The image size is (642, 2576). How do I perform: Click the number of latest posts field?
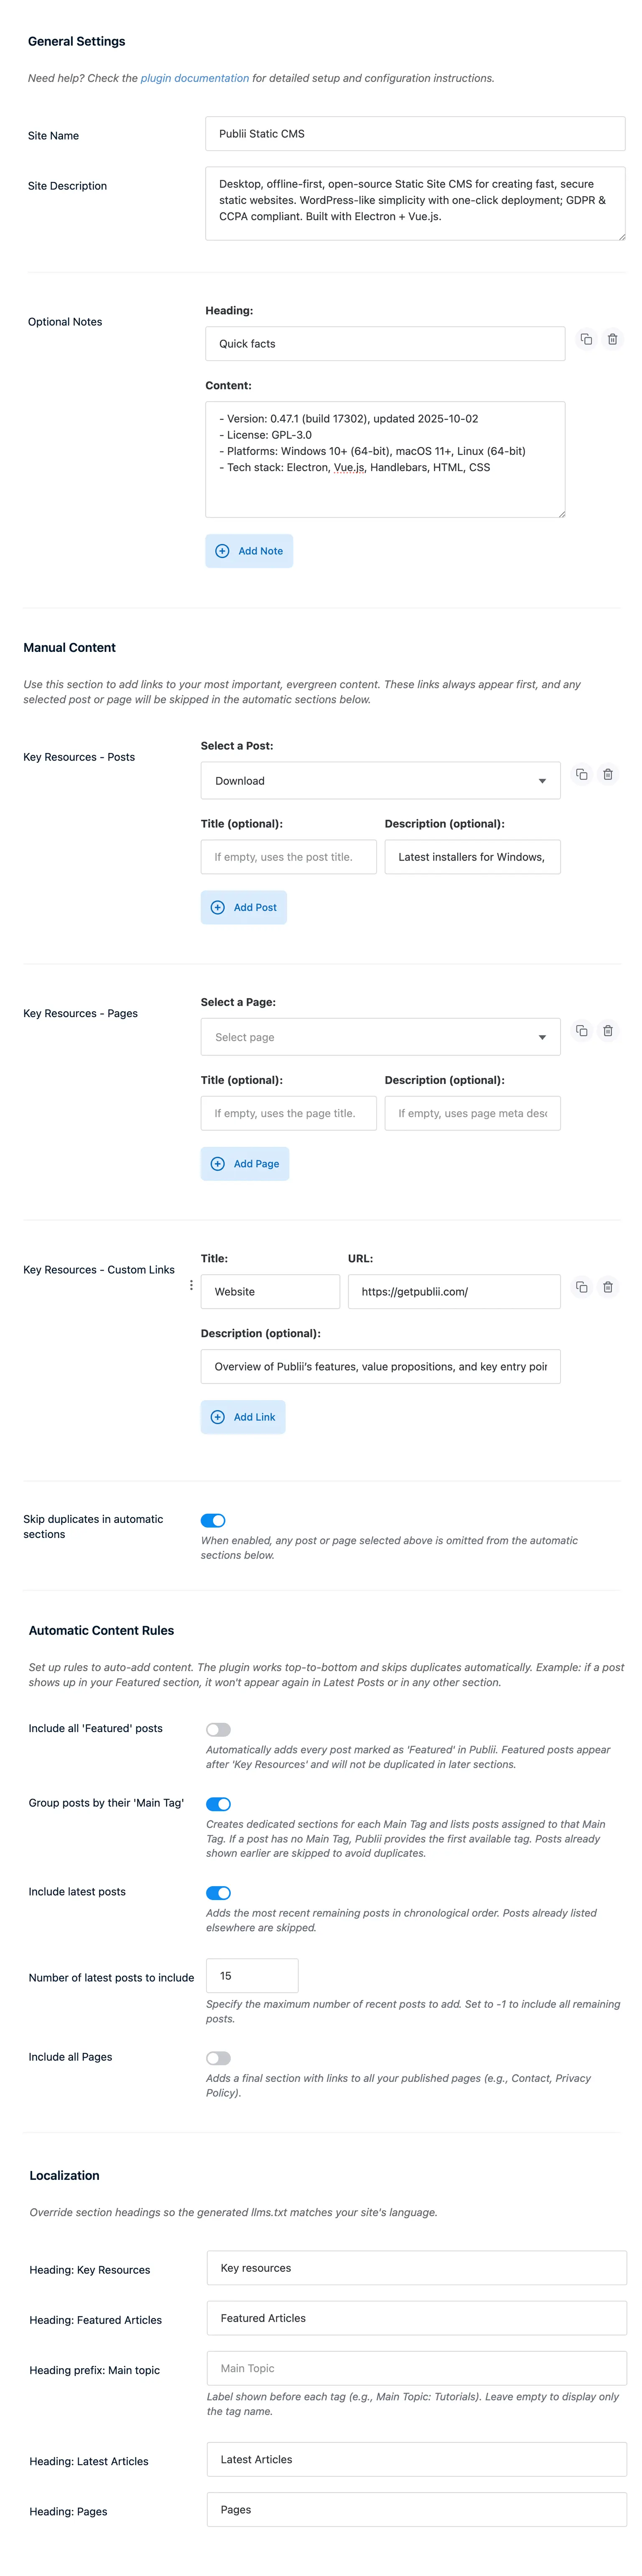(x=252, y=1976)
